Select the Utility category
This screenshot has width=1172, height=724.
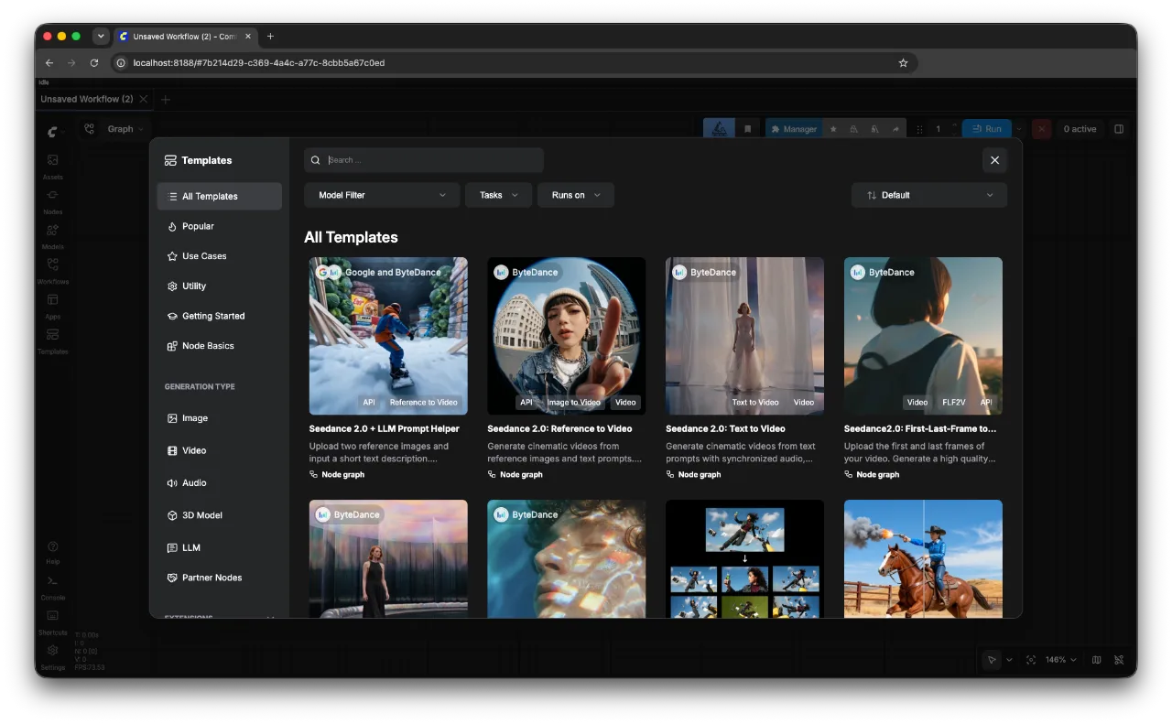click(220, 286)
